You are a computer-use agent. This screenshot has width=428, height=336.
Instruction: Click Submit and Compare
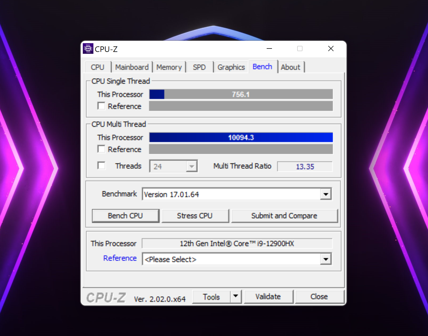pyautogui.click(x=284, y=216)
